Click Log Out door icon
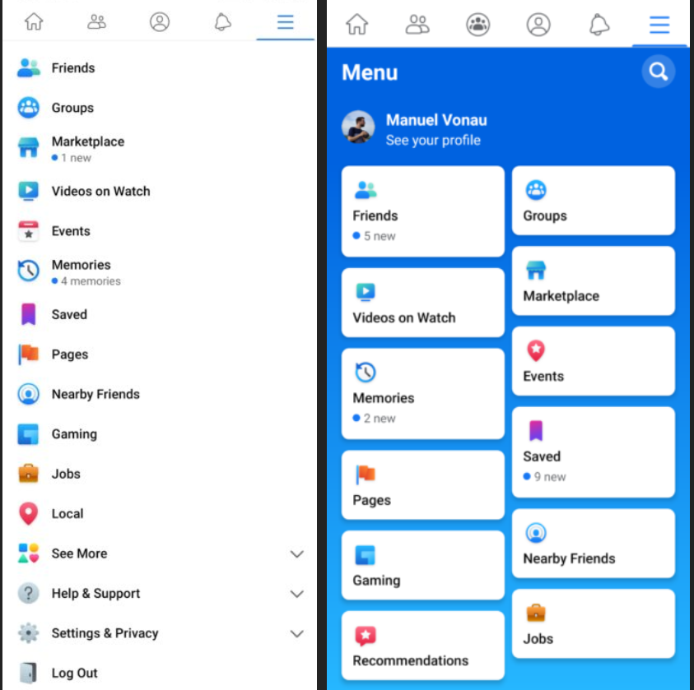Screen dimensions: 694x690 click(28, 673)
